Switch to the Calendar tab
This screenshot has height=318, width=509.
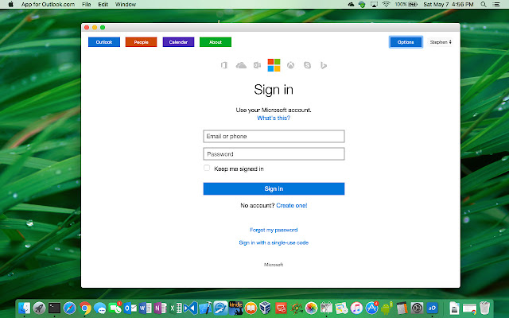point(178,42)
